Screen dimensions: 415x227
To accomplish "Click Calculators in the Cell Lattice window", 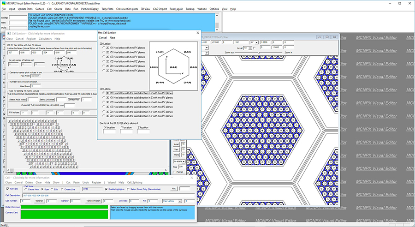I will 45,39.
